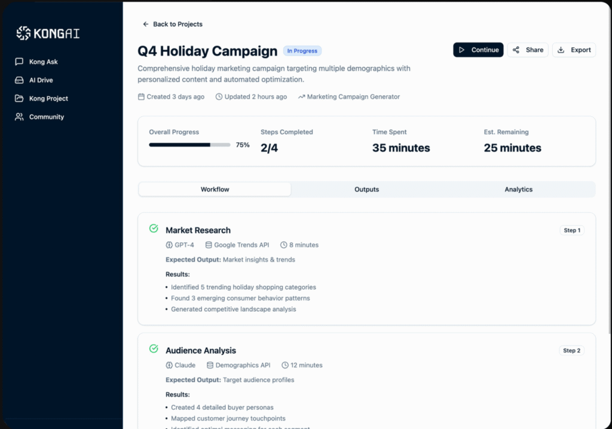Click the Export download icon
Viewport: 612px width, 429px height.
(x=561, y=50)
